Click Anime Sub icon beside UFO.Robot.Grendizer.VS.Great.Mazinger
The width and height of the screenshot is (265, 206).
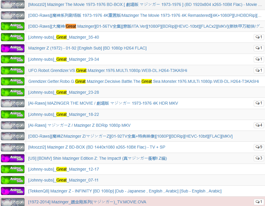coord(13,70)
